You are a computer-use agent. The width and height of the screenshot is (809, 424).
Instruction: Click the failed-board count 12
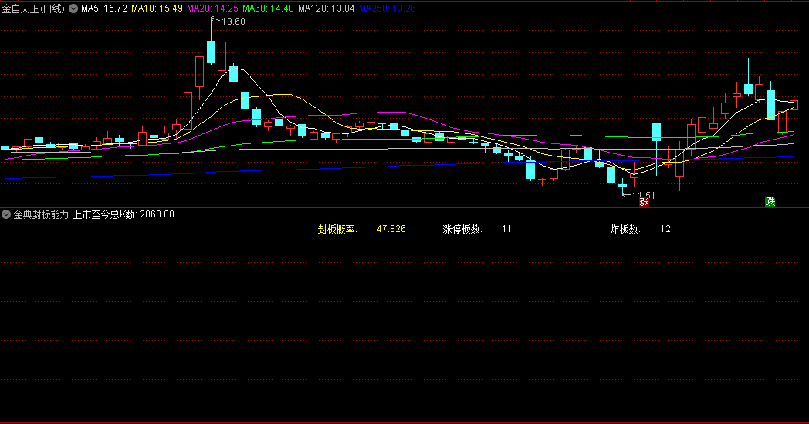665,229
